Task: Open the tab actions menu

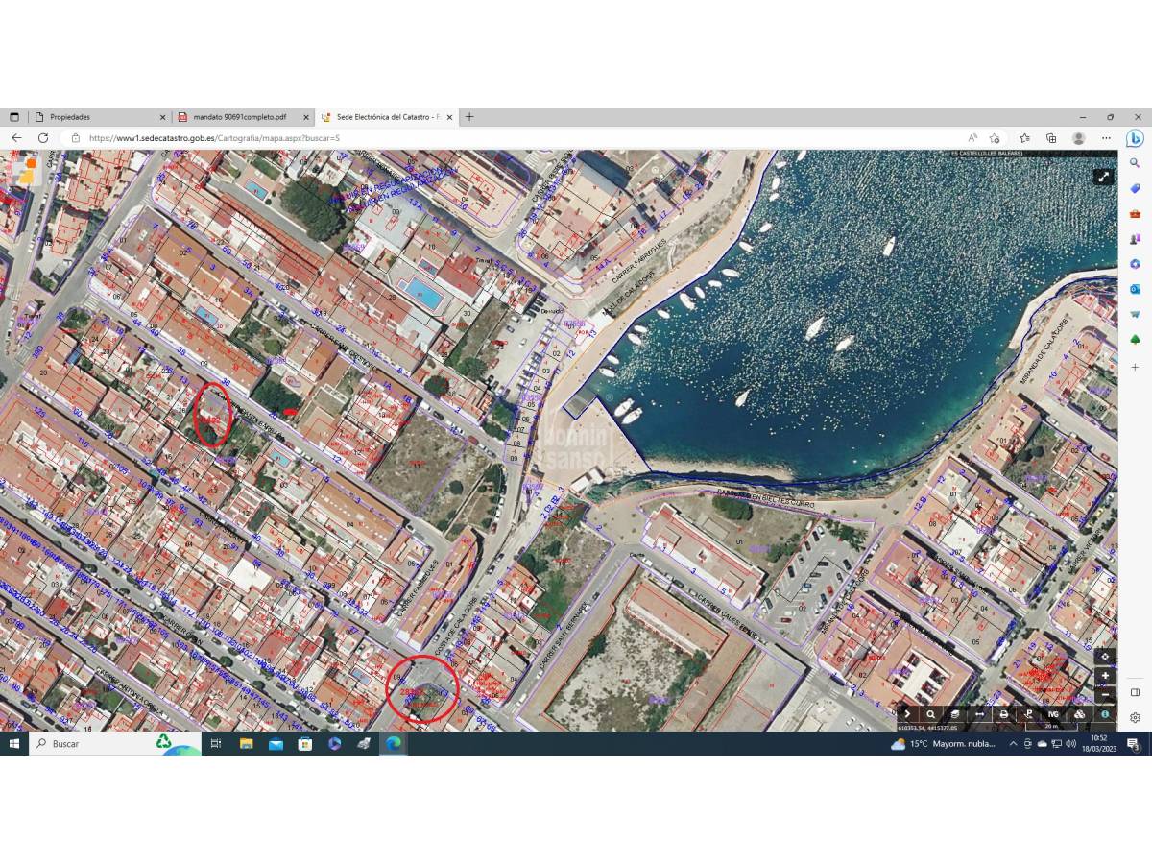Action: [x=13, y=117]
